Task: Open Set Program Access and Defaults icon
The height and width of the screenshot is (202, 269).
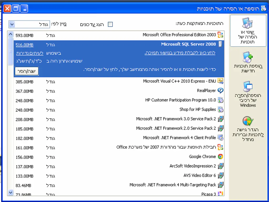Action: pos(247,121)
